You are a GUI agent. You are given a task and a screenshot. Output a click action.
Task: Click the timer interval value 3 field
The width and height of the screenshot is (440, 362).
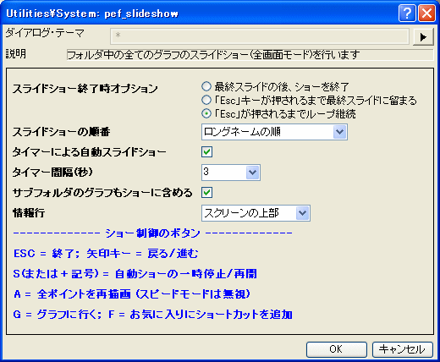click(x=224, y=173)
